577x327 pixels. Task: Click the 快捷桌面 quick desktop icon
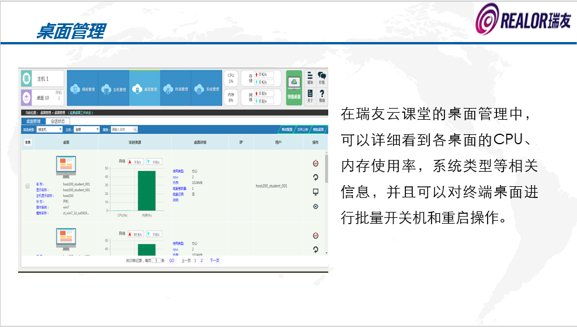point(294,88)
